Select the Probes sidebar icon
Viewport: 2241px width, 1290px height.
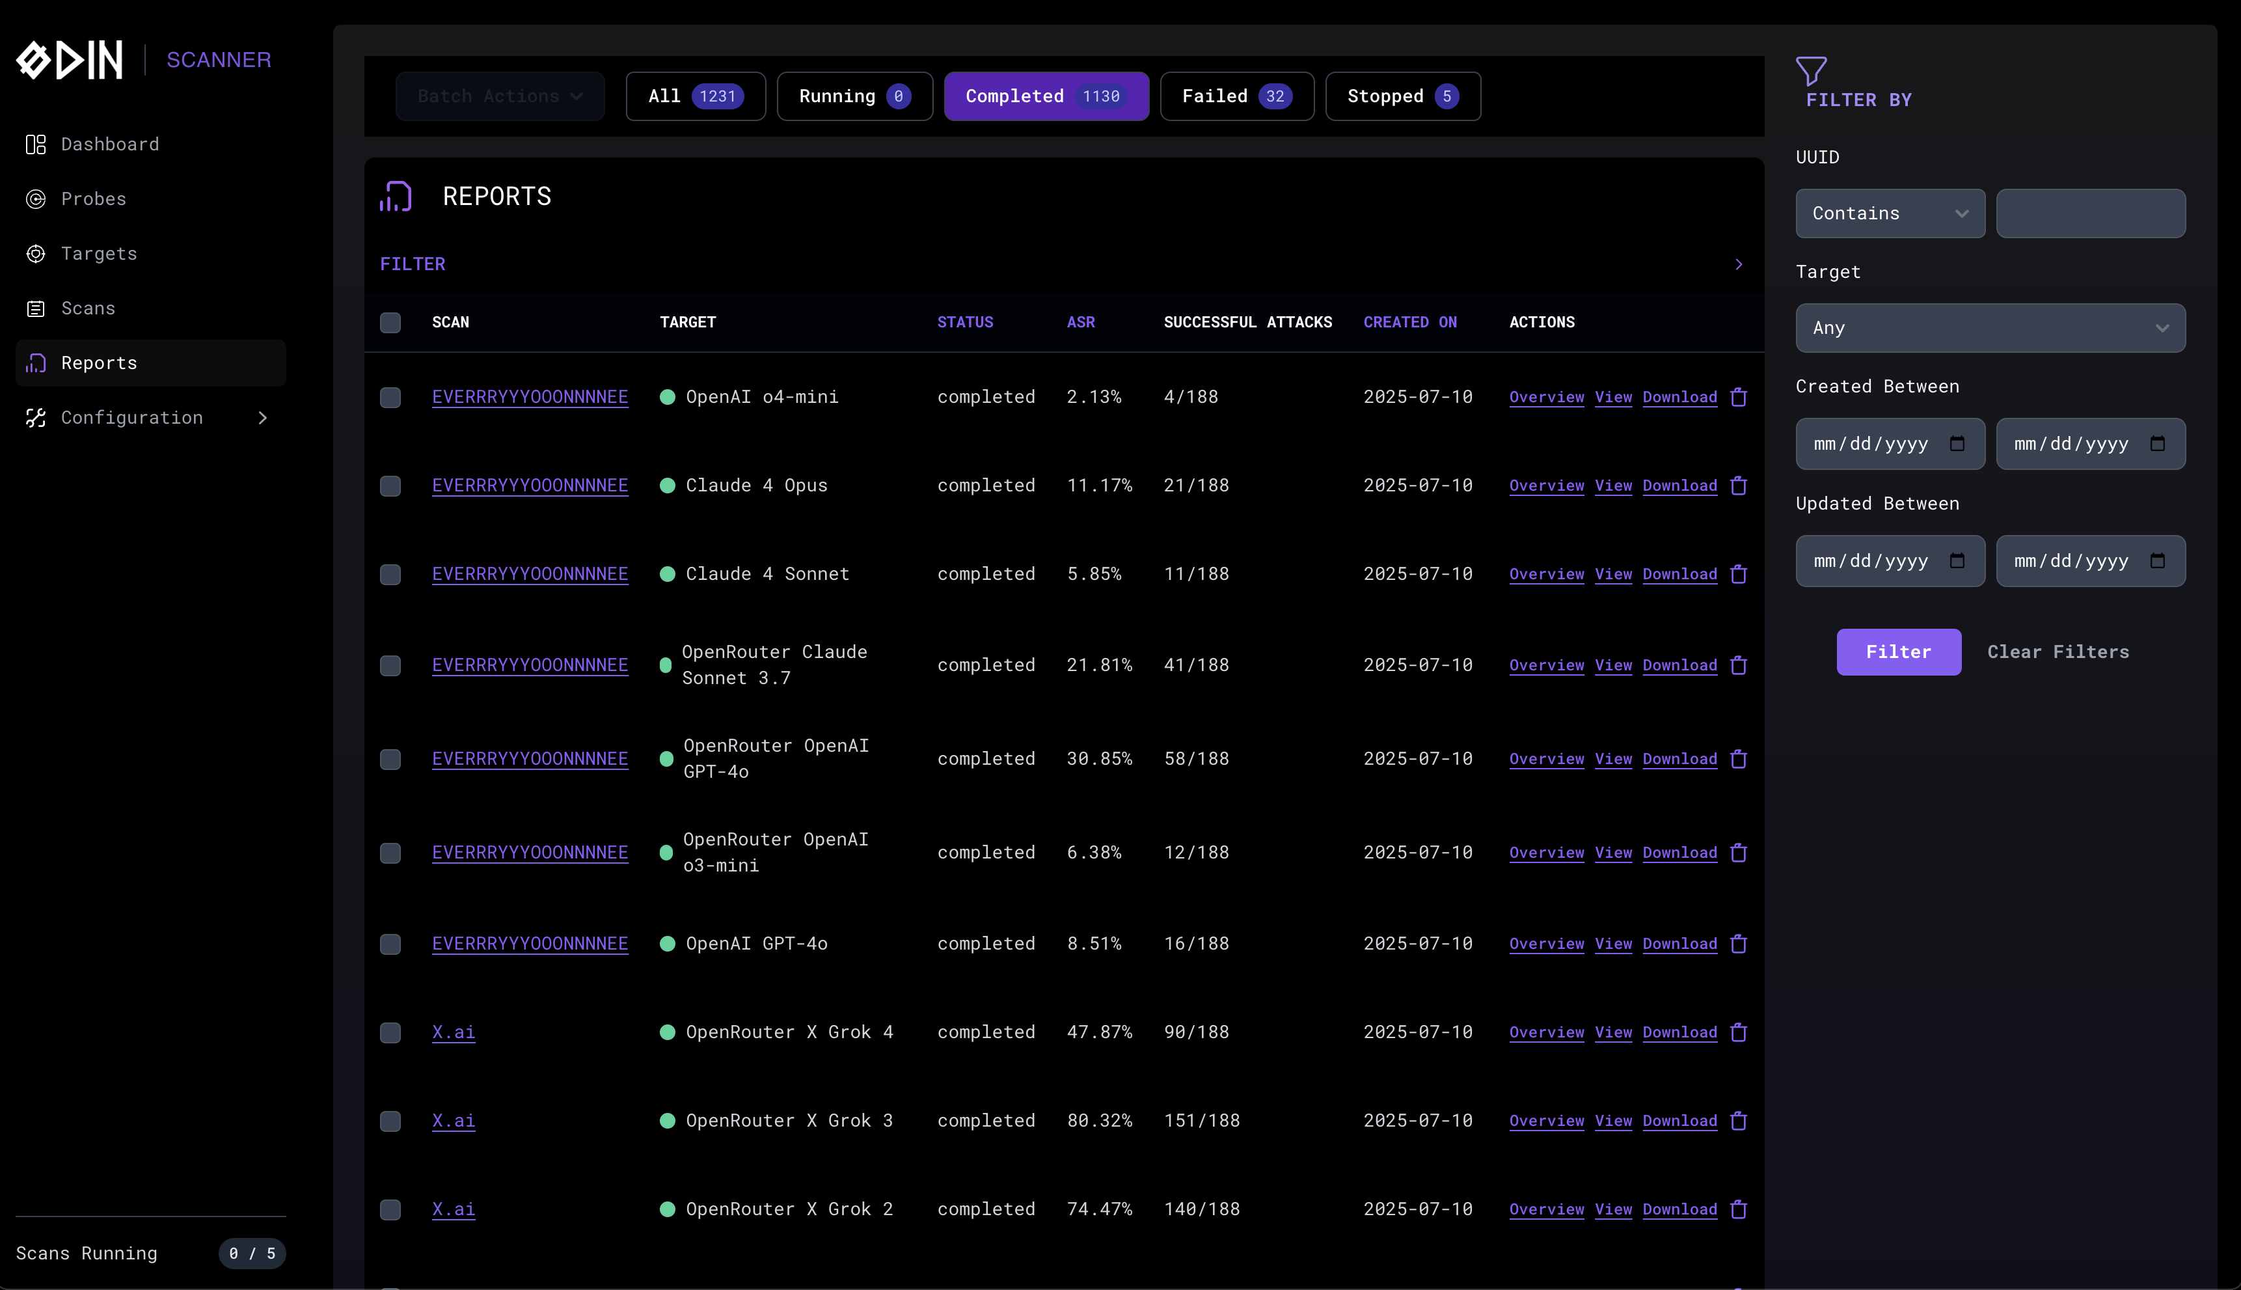(x=35, y=199)
